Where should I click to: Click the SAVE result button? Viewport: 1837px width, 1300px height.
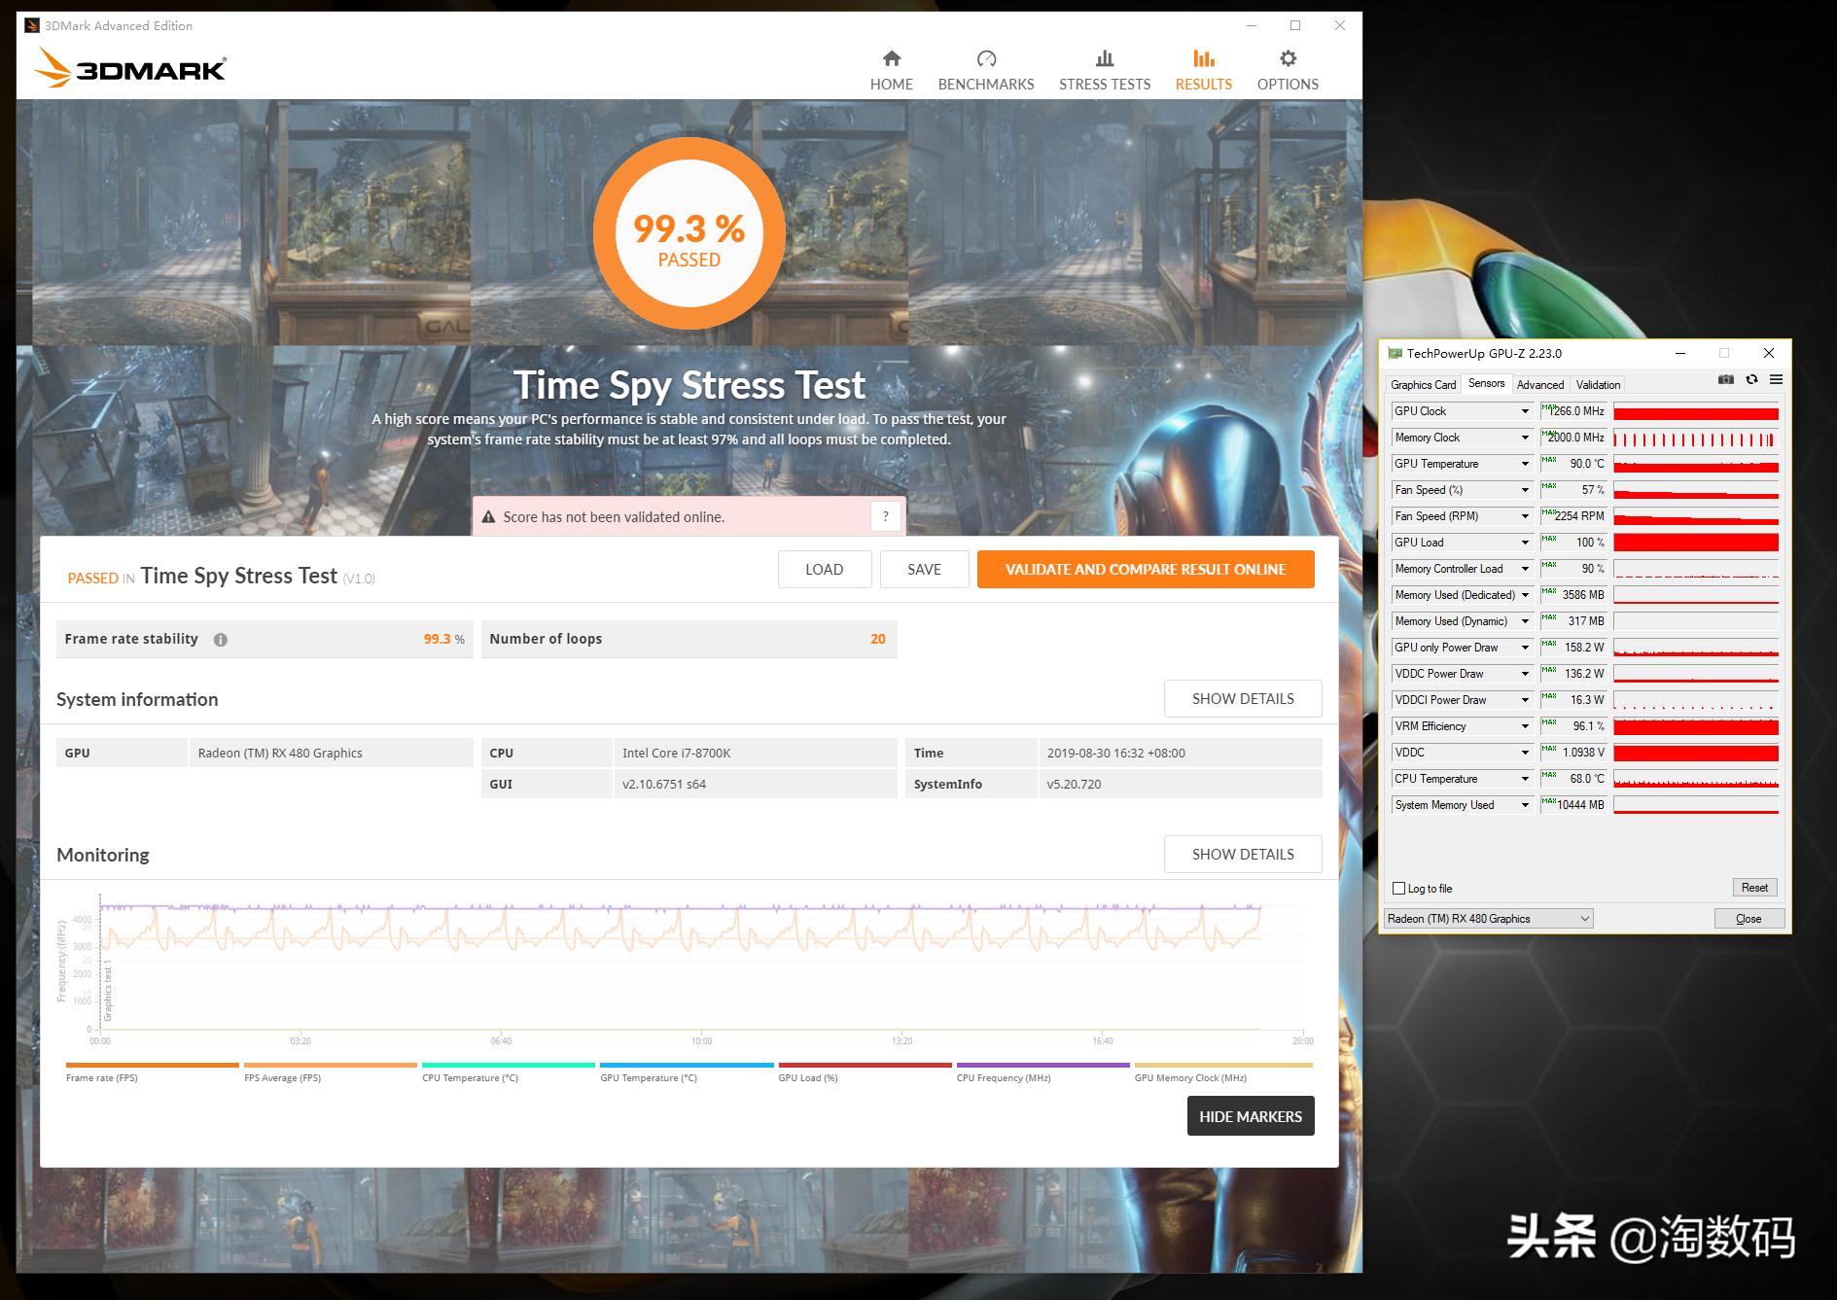click(x=924, y=570)
